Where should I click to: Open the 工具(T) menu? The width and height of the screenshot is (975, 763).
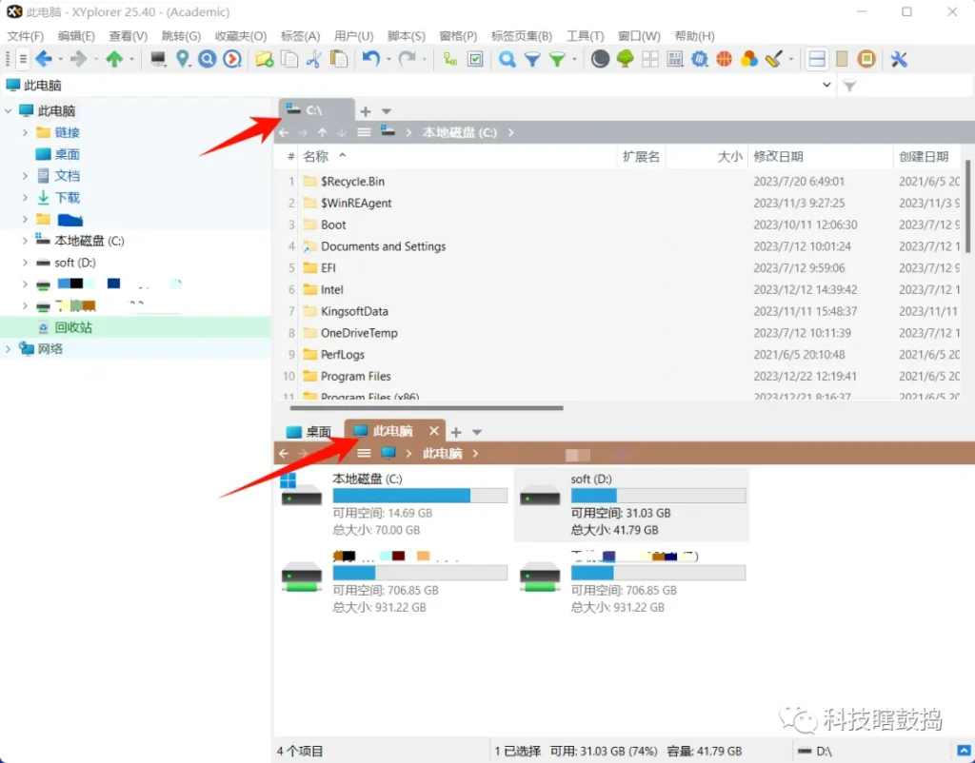[x=586, y=36]
